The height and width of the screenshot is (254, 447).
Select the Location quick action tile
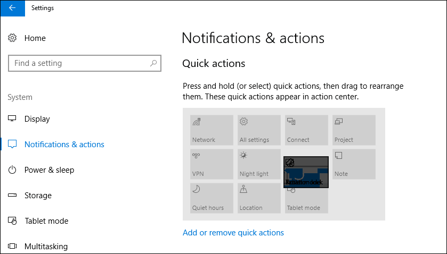click(x=259, y=198)
